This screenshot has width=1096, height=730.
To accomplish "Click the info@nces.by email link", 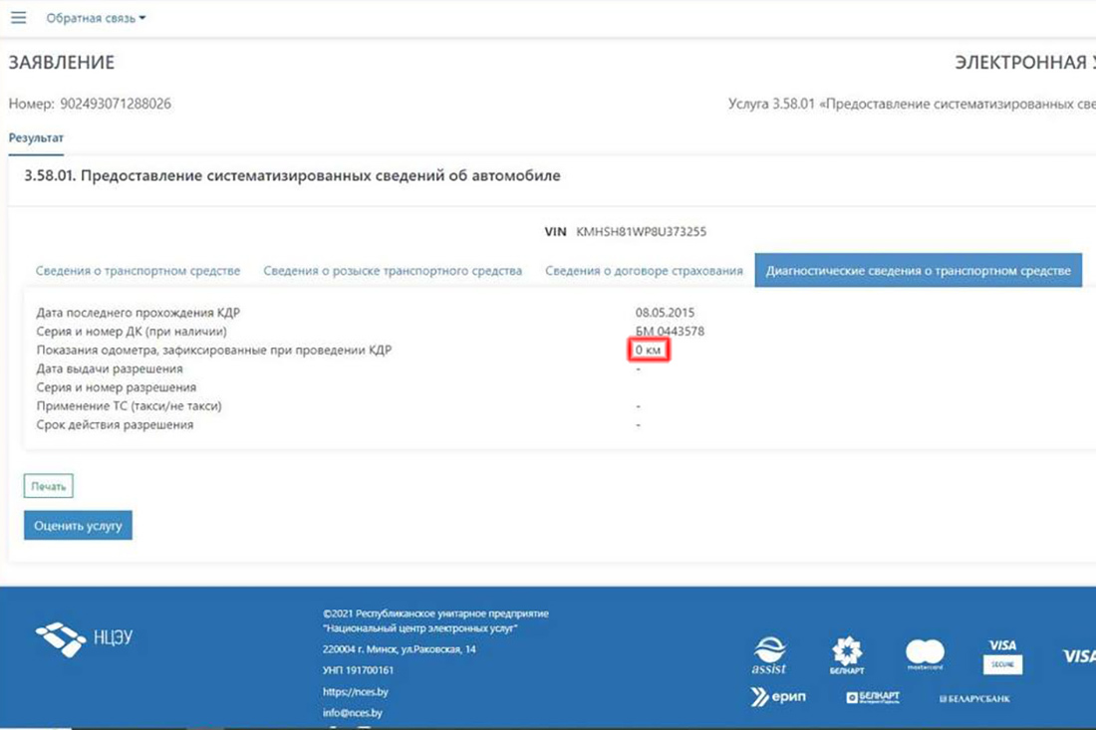I will [353, 712].
